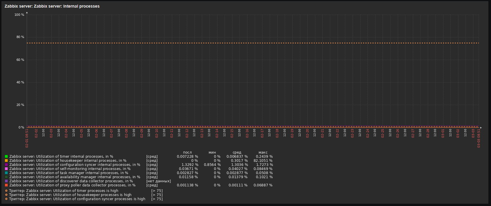Click the end timestamp '03-03 08:51'
This screenshot has height=206, width=491.
click(479, 138)
